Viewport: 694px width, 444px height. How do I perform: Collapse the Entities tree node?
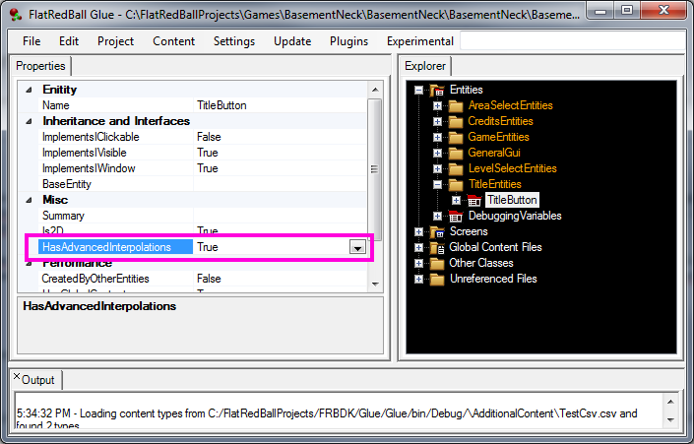tap(418, 90)
